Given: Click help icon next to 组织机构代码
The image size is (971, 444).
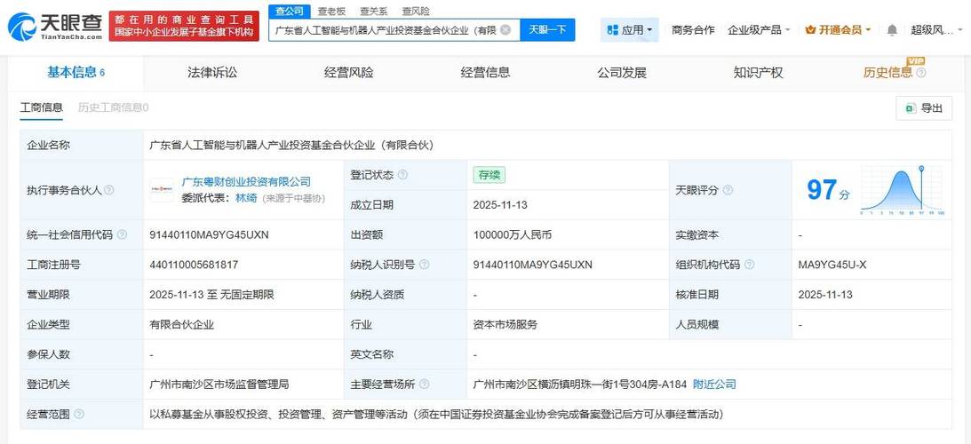Looking at the screenshot, I should (x=749, y=265).
